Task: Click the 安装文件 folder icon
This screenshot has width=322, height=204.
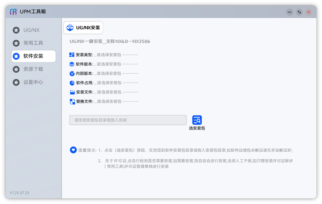Action: (x=72, y=92)
